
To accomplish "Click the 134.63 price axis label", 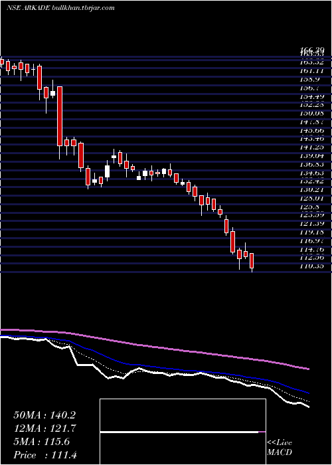I will 313,173.
